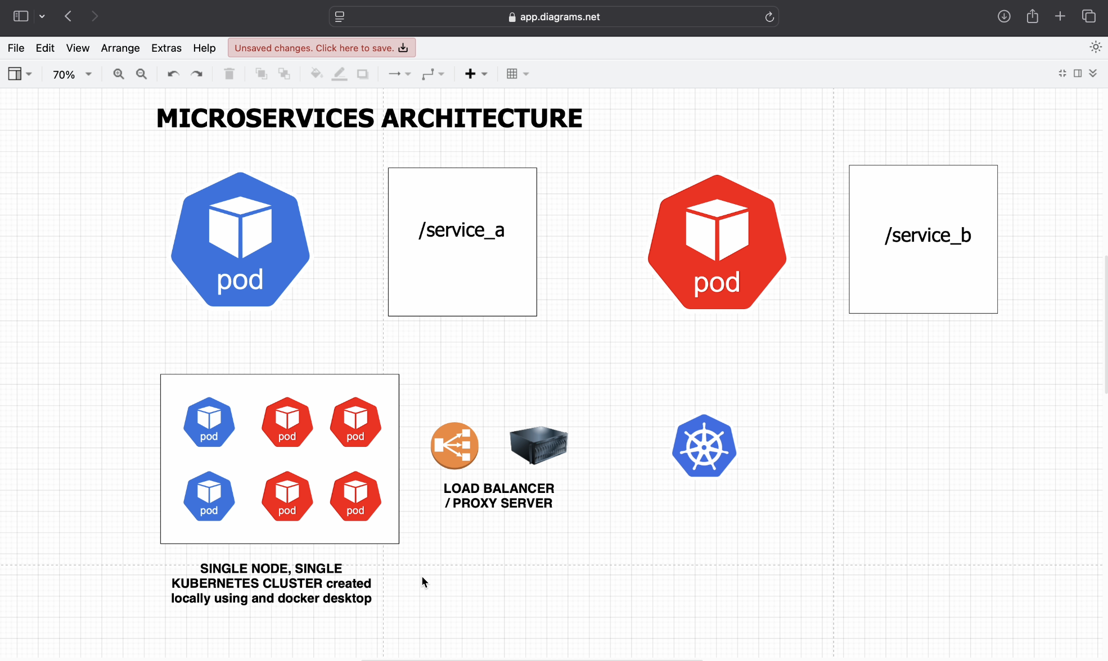The height and width of the screenshot is (661, 1108).
Task: Select the /service_b box
Action: coord(923,239)
